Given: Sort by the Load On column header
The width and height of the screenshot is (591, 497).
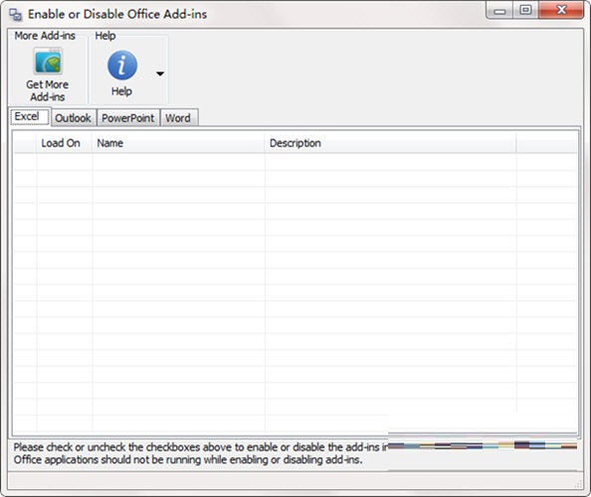Looking at the screenshot, I should (64, 143).
